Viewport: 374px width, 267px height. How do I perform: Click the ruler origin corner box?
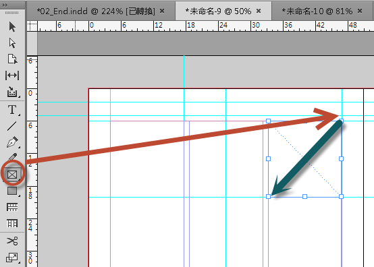coord(32,26)
